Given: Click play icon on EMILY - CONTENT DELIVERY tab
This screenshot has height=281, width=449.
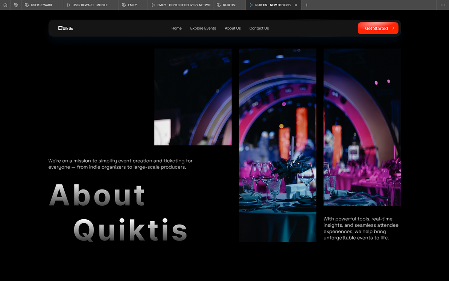Looking at the screenshot, I should point(153,5).
